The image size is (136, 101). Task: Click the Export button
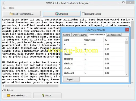point(71,79)
